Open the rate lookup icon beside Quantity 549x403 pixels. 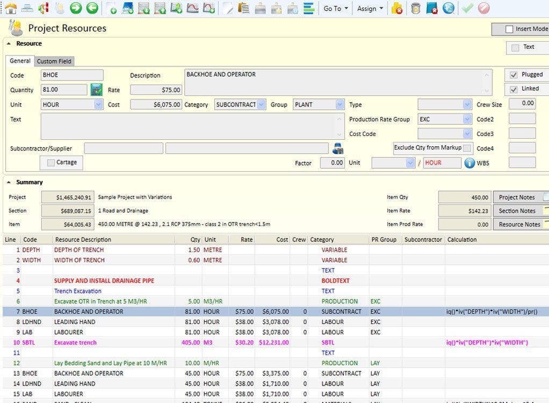(96, 89)
